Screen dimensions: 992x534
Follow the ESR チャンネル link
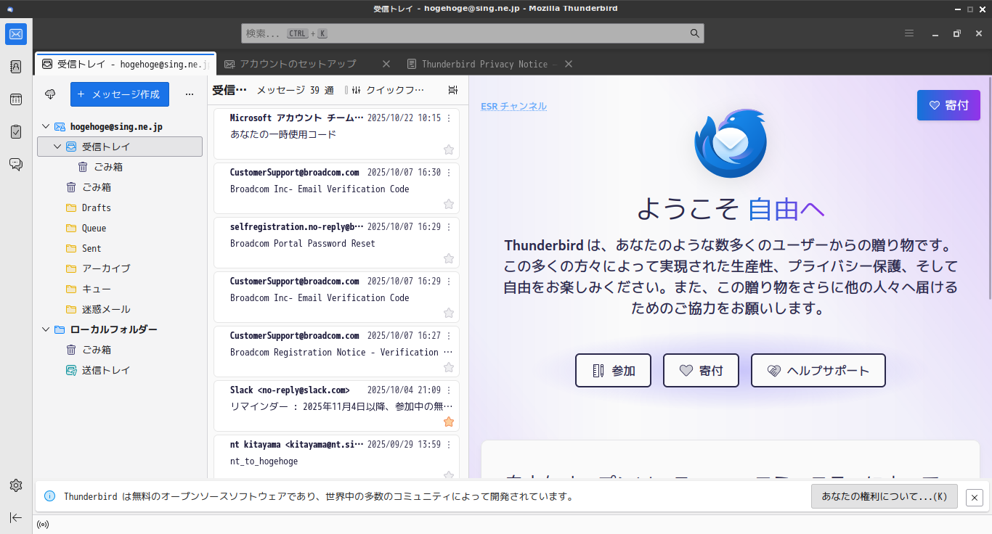pyautogui.click(x=513, y=106)
